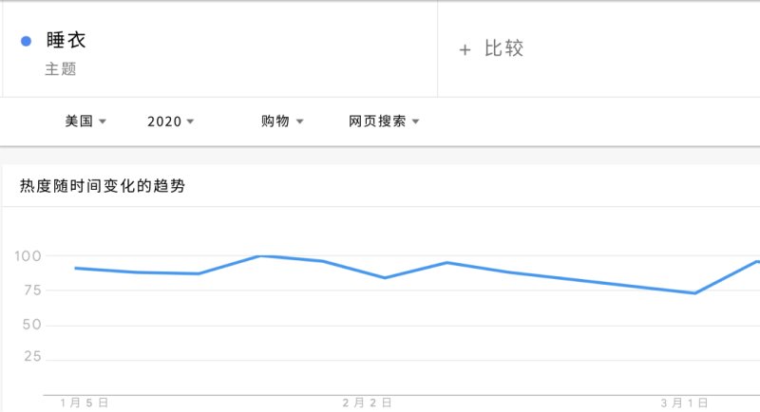The image size is (760, 412).
Task: Click the plus icon before 比较
Action: pos(465,49)
